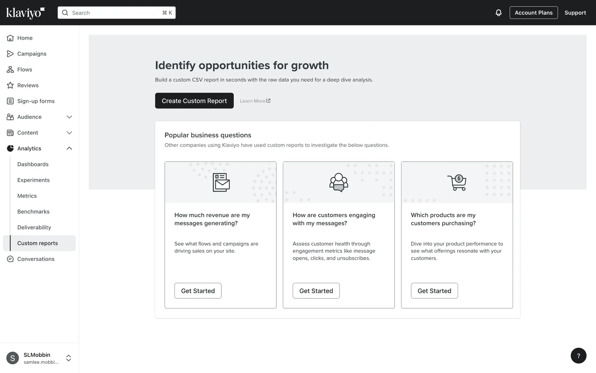
Task: Click the Campaigns paper plane icon
Action: click(x=10, y=54)
